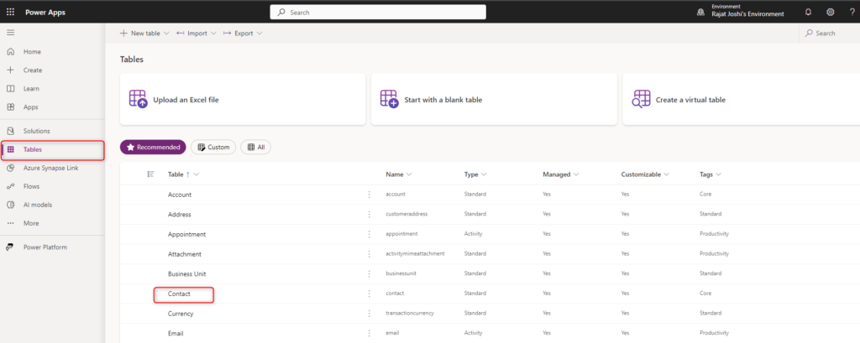Open the Currency table

point(181,314)
